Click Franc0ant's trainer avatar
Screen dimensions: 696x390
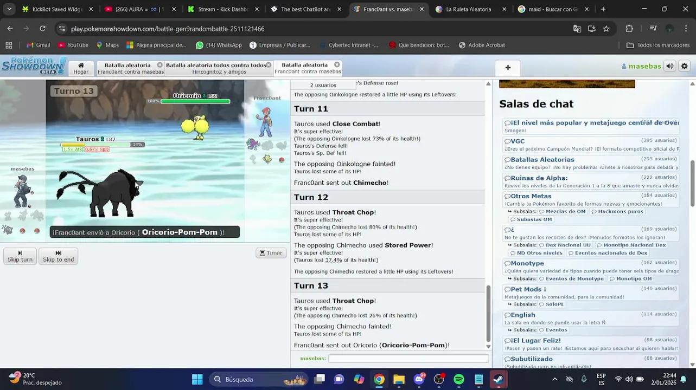click(265, 121)
